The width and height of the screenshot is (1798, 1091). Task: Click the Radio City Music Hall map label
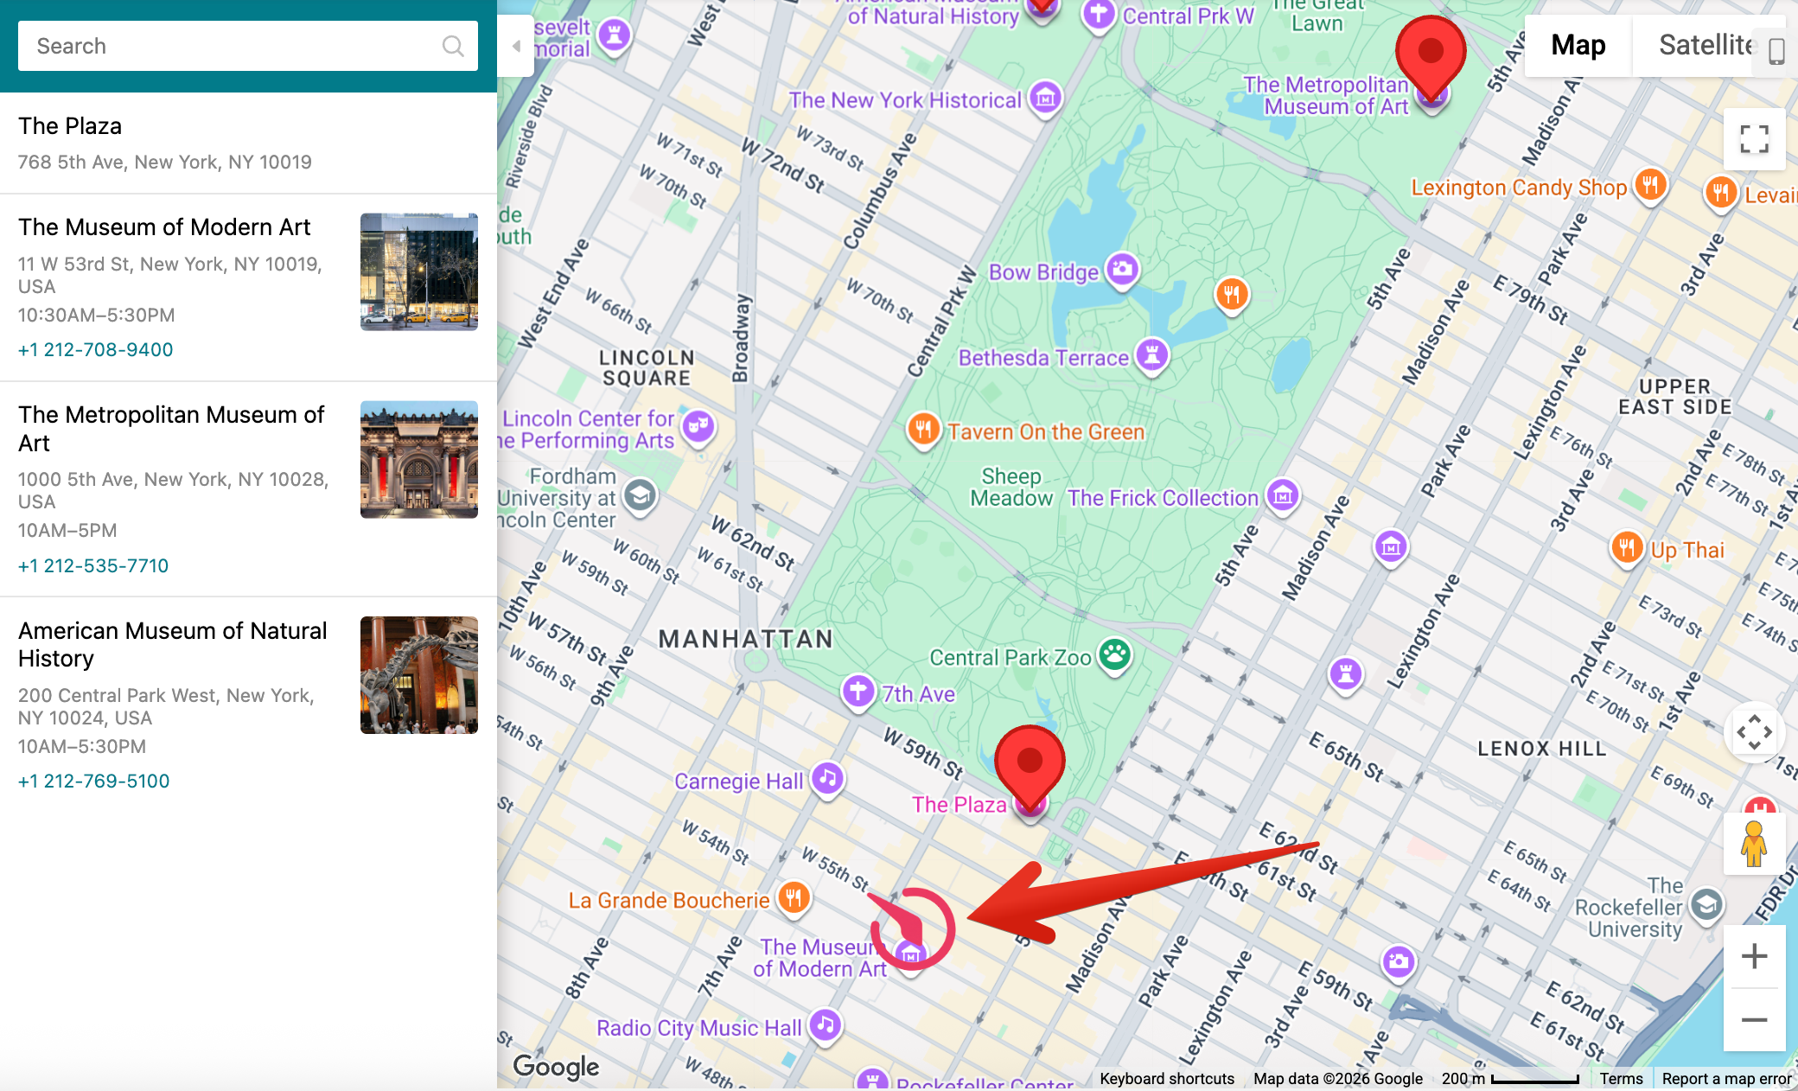pos(699,1028)
